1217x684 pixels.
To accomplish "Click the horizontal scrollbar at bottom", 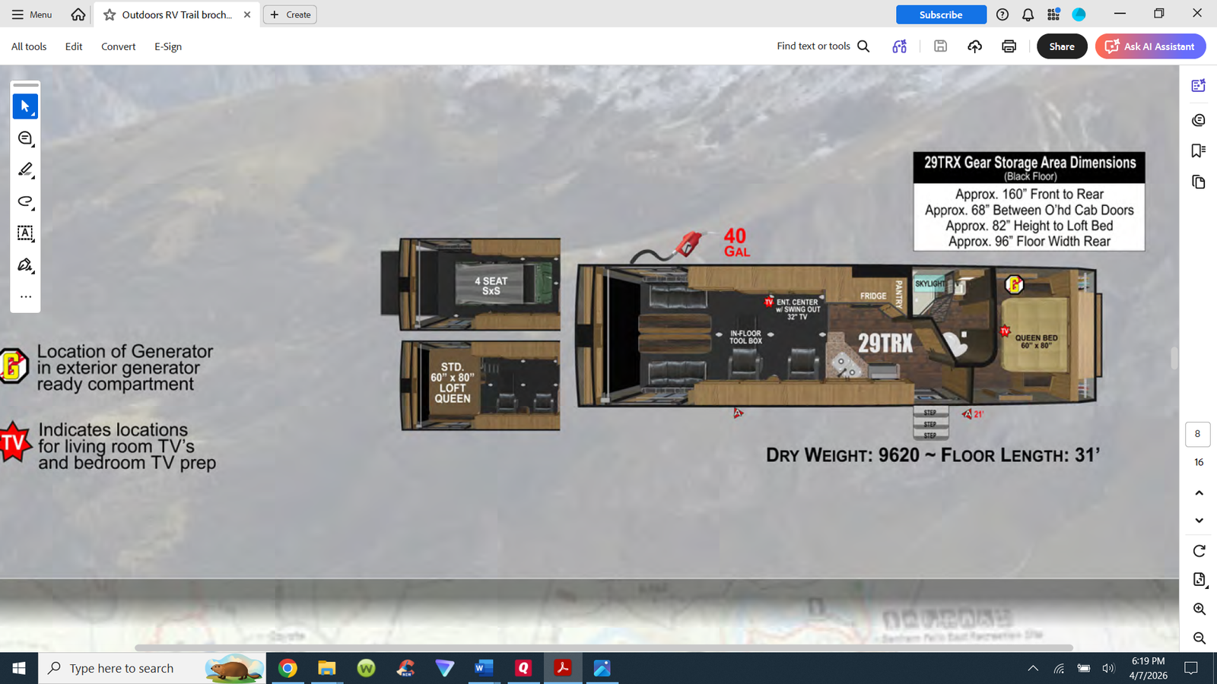I will [x=603, y=648].
